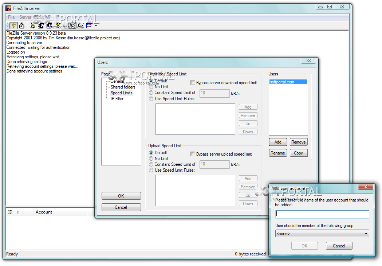This screenshot has width=382, height=266.
Task: Select softportal.com in the Users list
Action: (x=288, y=82)
